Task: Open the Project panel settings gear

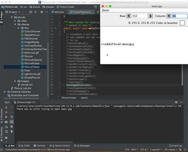Action: pos(42,12)
